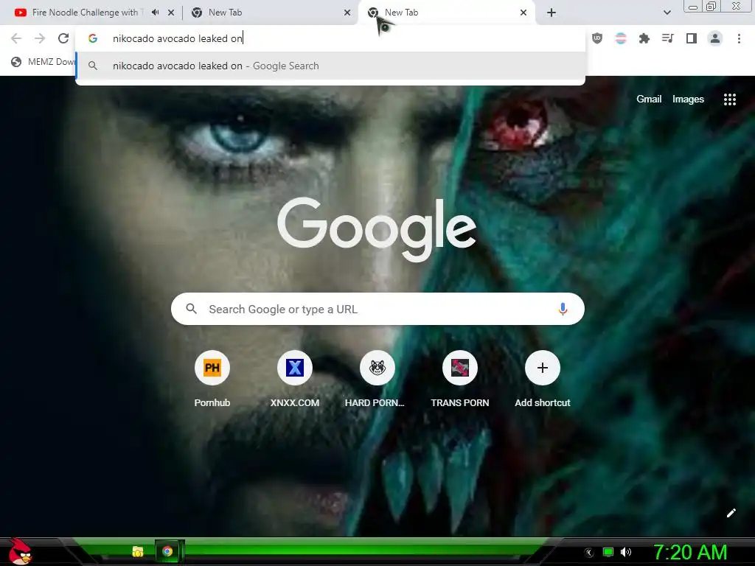
Task: Click the magnifier icon in search box
Action: [x=191, y=309]
